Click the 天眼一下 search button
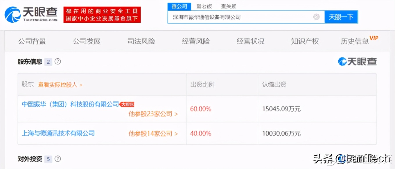 click(341, 17)
